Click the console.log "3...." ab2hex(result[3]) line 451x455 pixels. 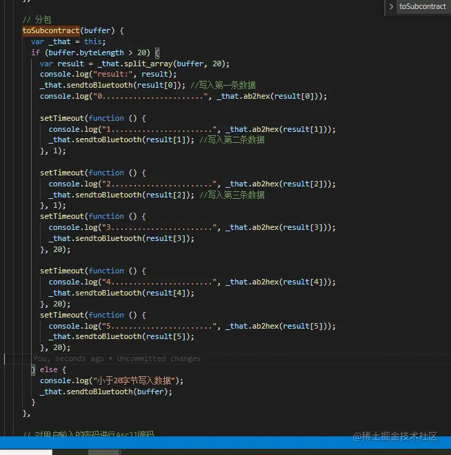pyautogui.click(x=192, y=227)
